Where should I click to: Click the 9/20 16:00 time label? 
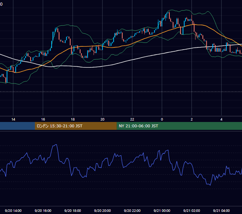click(43, 210)
